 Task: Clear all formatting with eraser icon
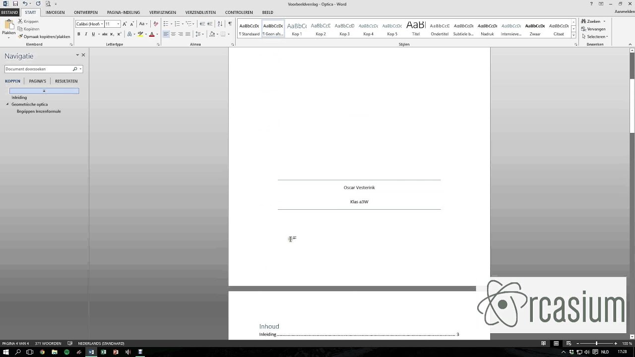pos(156,24)
